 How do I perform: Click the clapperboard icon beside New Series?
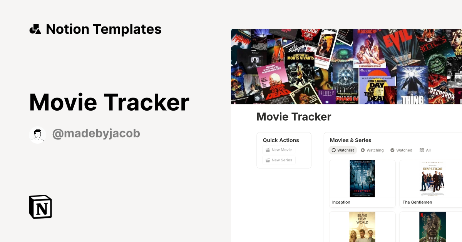(268, 160)
